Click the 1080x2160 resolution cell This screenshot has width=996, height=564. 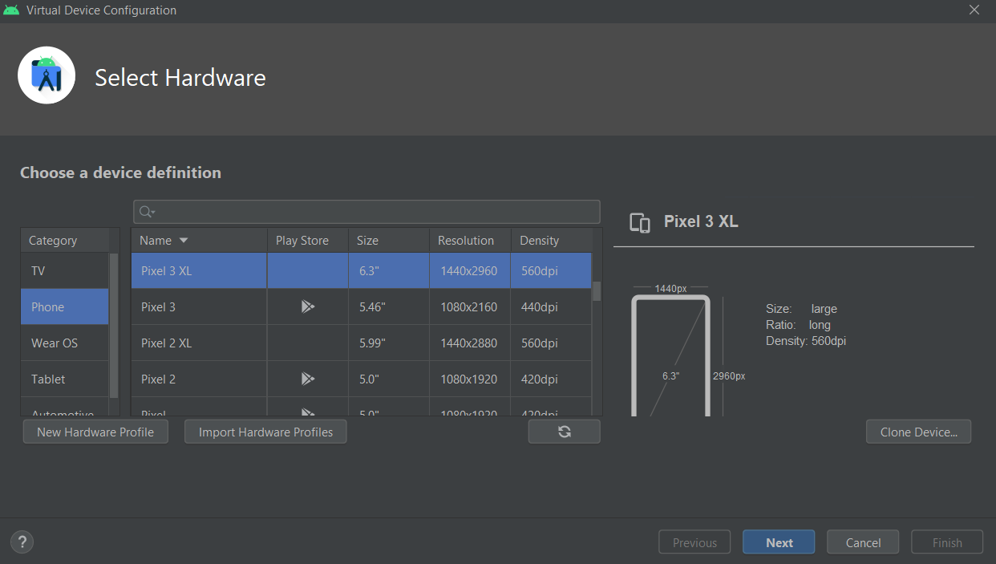(x=471, y=306)
